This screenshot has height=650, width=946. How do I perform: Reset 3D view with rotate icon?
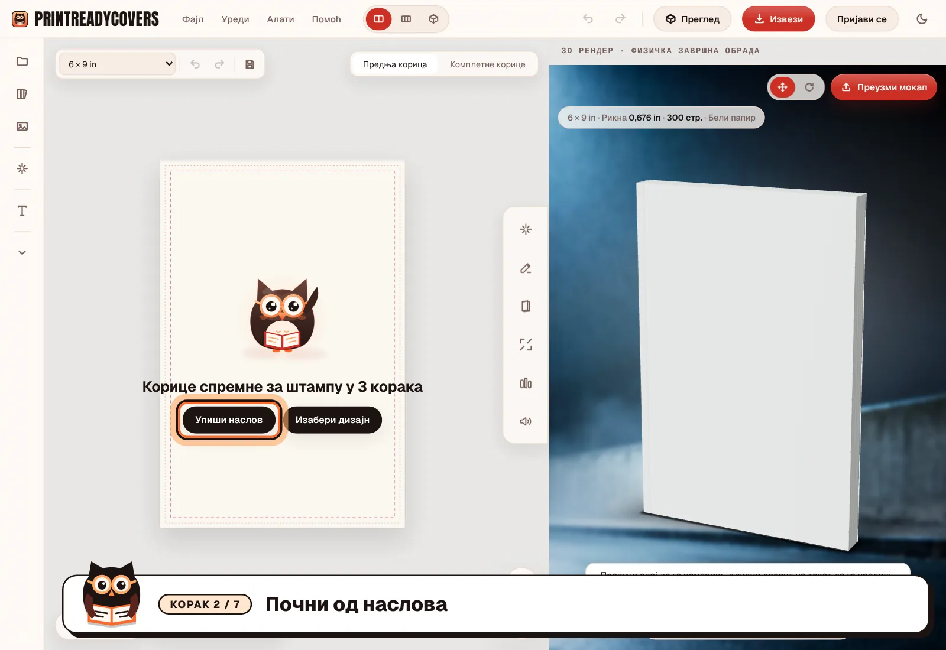coord(809,87)
